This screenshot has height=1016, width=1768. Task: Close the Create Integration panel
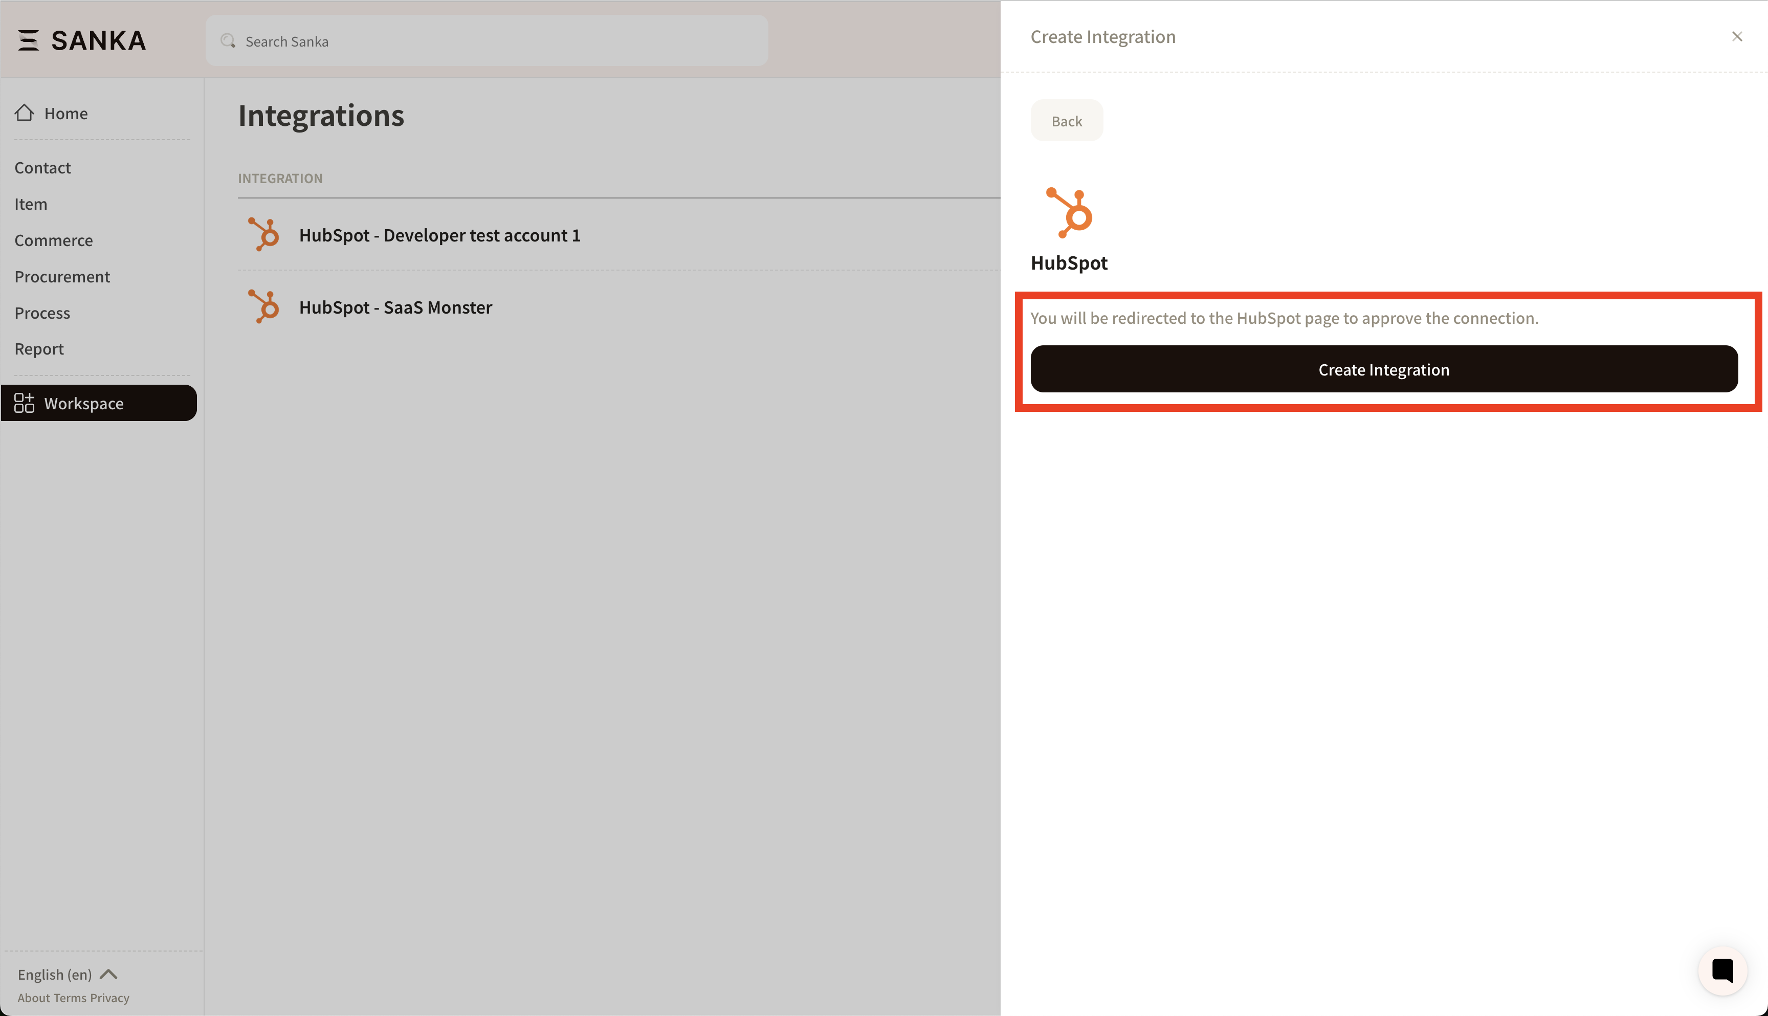(1737, 36)
